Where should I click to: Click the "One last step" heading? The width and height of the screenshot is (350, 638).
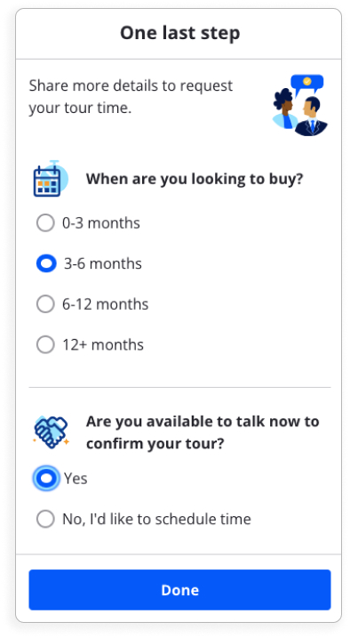[x=179, y=33]
